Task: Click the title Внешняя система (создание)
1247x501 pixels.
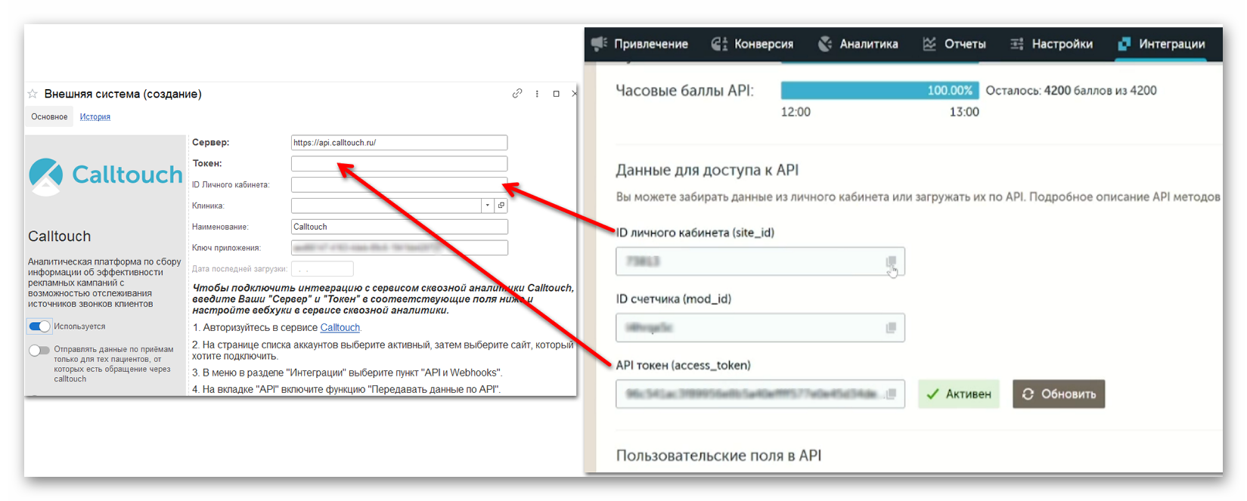Action: 123,94
